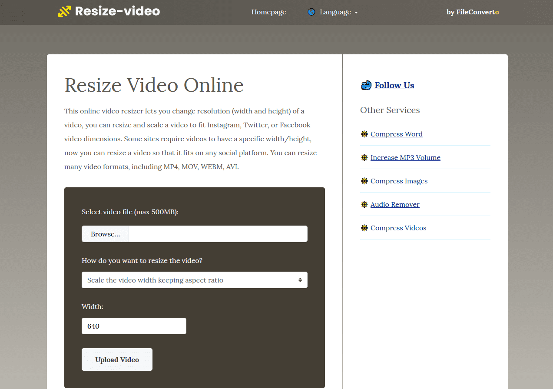The height and width of the screenshot is (389, 553).
Task: Click the Upload Video button
Action: [x=117, y=359]
